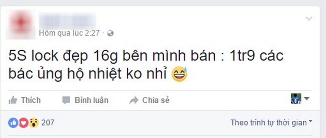This screenshot has width=326, height=138.
Task: Click the yellow Wow reaction face icon
Action: [x=34, y=123]
